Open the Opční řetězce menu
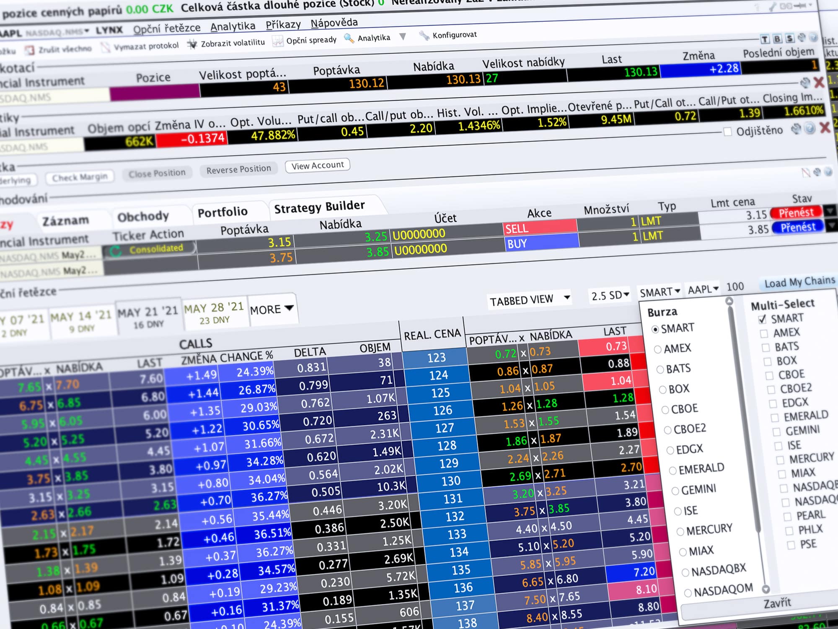 click(167, 29)
